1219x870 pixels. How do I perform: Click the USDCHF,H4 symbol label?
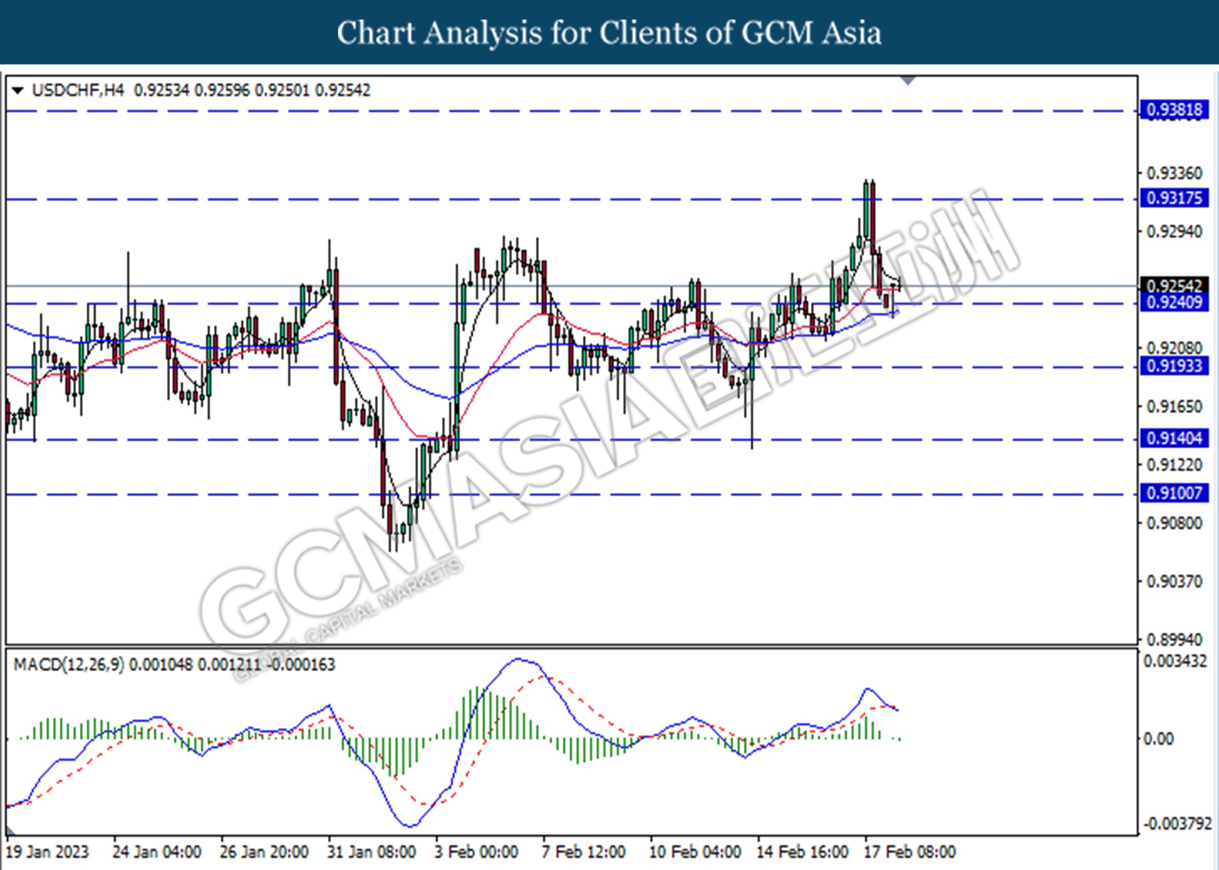pyautogui.click(x=77, y=90)
